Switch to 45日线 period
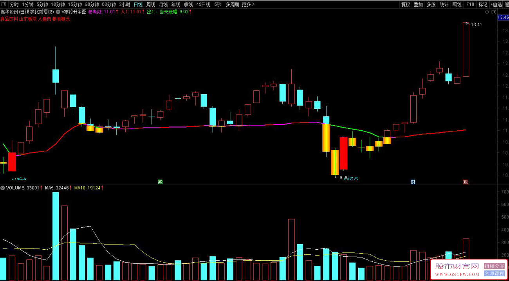The width and height of the screenshot is (509, 281). click(203, 4)
